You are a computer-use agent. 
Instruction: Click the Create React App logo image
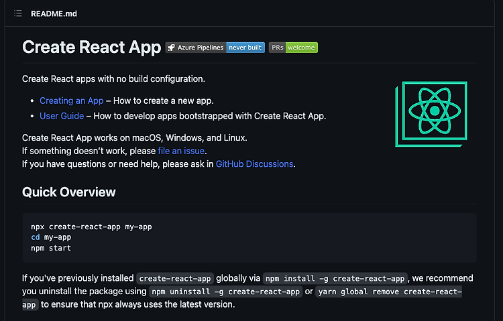[431, 114]
